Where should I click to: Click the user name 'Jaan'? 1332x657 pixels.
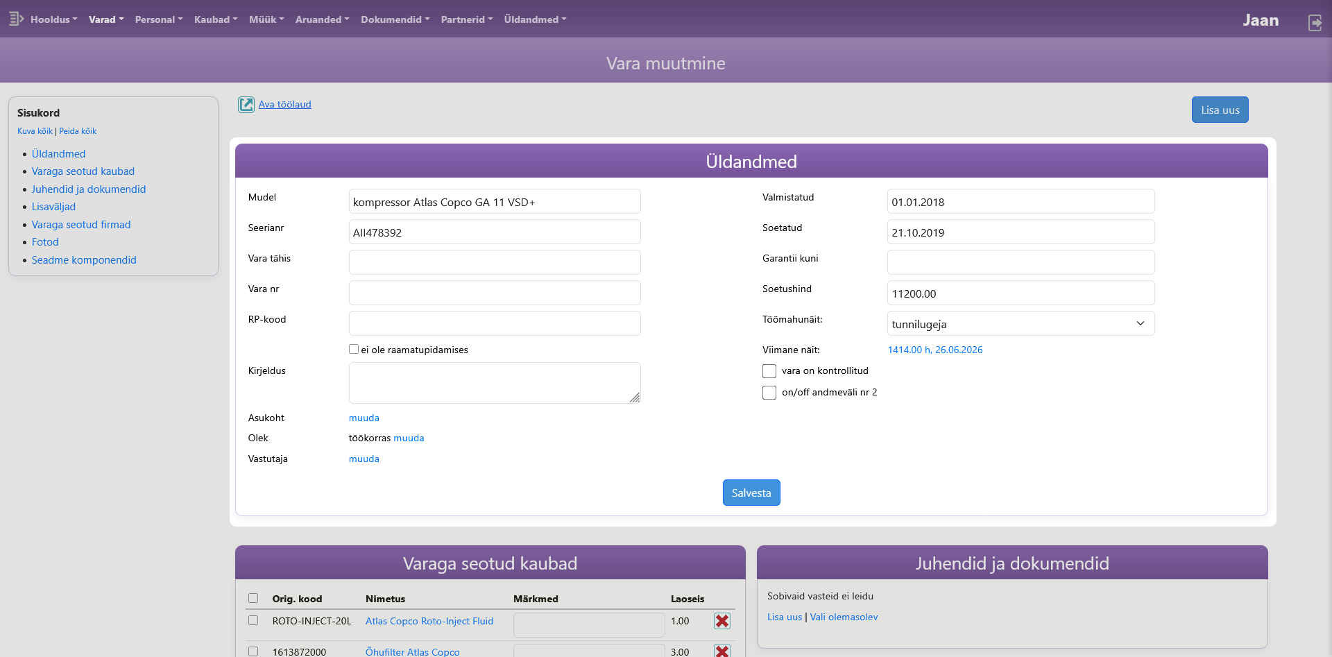(x=1261, y=20)
